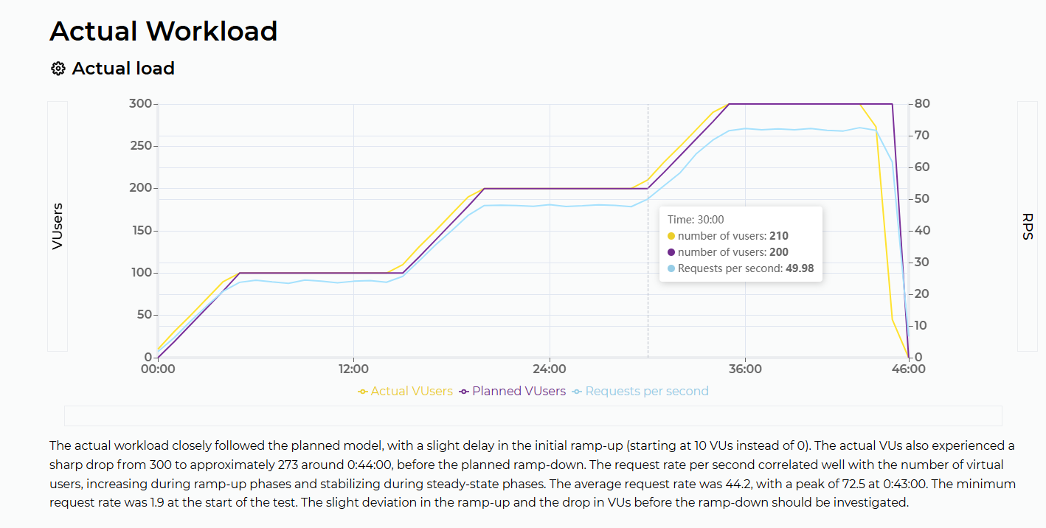Click the 12:00 time axis label
The height and width of the screenshot is (528, 1046).
[x=353, y=369]
